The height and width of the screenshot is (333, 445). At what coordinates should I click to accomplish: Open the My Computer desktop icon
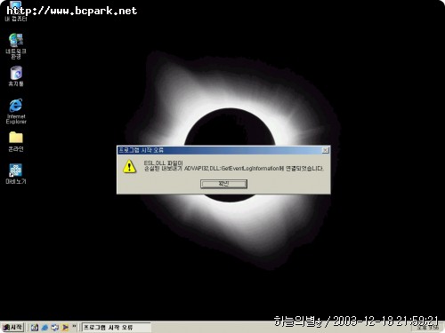(x=16, y=11)
